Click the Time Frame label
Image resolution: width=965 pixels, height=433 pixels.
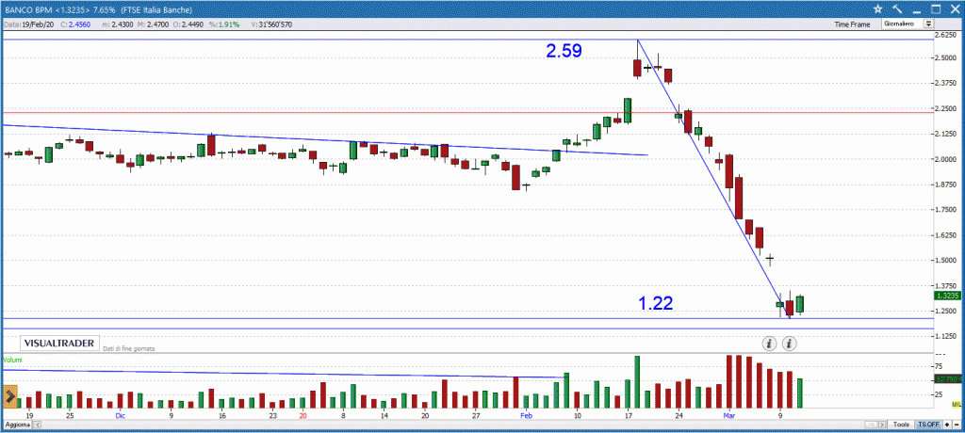852,24
